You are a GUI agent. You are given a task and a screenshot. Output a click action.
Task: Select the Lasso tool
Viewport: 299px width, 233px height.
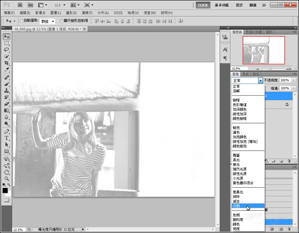point(7,49)
